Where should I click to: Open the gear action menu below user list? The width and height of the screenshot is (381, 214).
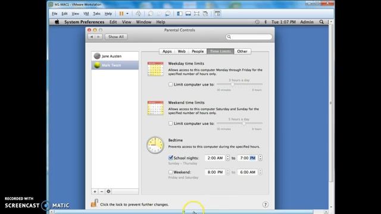[108, 191]
